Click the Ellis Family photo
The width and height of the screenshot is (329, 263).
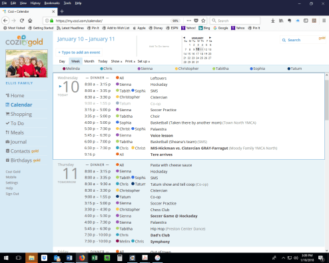pos(27,63)
